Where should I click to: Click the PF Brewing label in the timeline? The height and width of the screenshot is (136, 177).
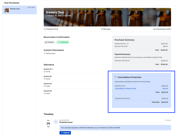(167, 120)
